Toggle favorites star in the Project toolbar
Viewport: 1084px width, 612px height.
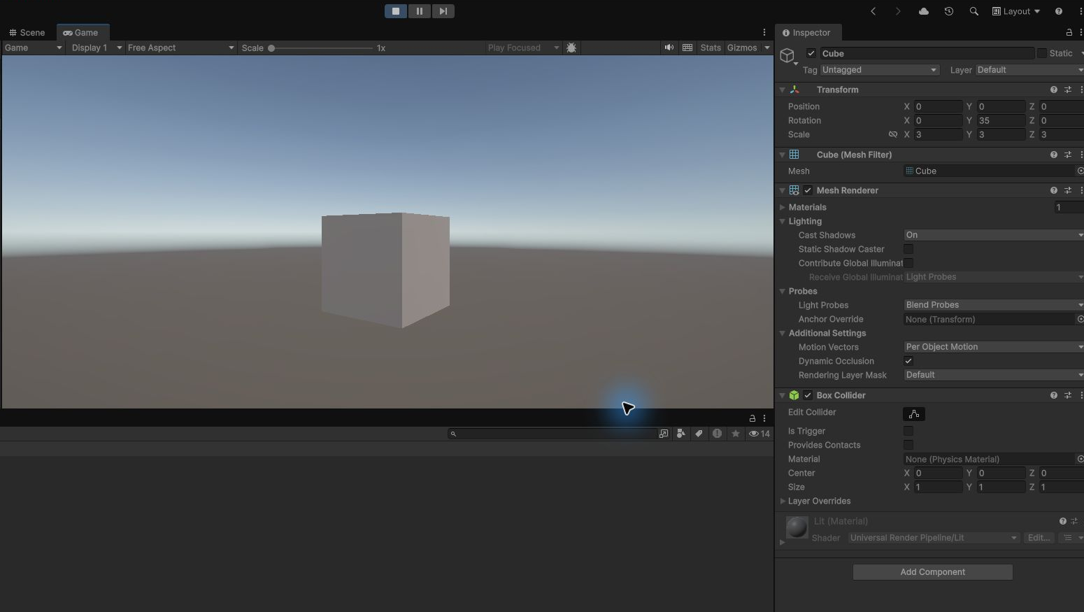pos(736,434)
